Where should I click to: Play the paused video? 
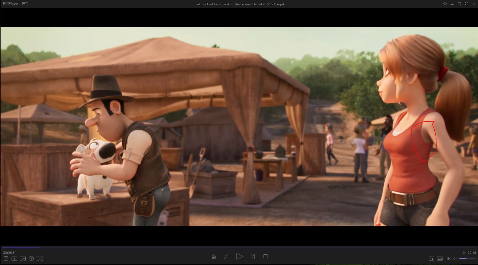239,256
